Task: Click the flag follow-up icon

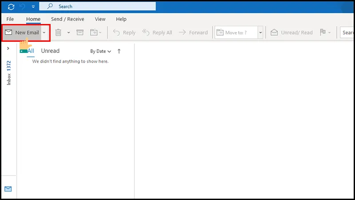Action: (323, 32)
